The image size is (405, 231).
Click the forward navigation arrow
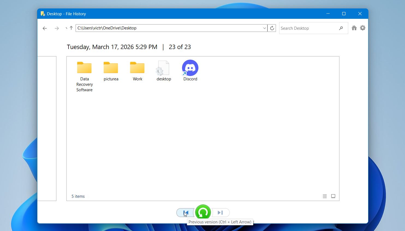[57, 28]
